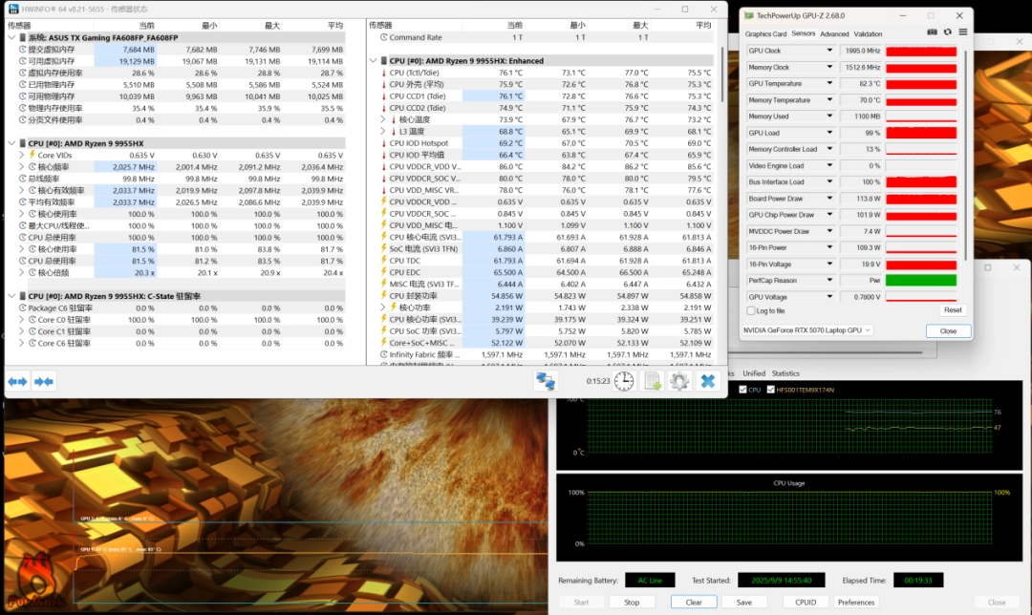This screenshot has width=1032, height=615.
Task: Click the TechPowerUp GPU-Z title bar icon
Action: click(748, 16)
